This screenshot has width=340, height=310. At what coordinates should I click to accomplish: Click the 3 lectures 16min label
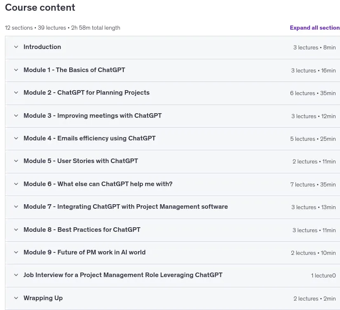pos(313,70)
